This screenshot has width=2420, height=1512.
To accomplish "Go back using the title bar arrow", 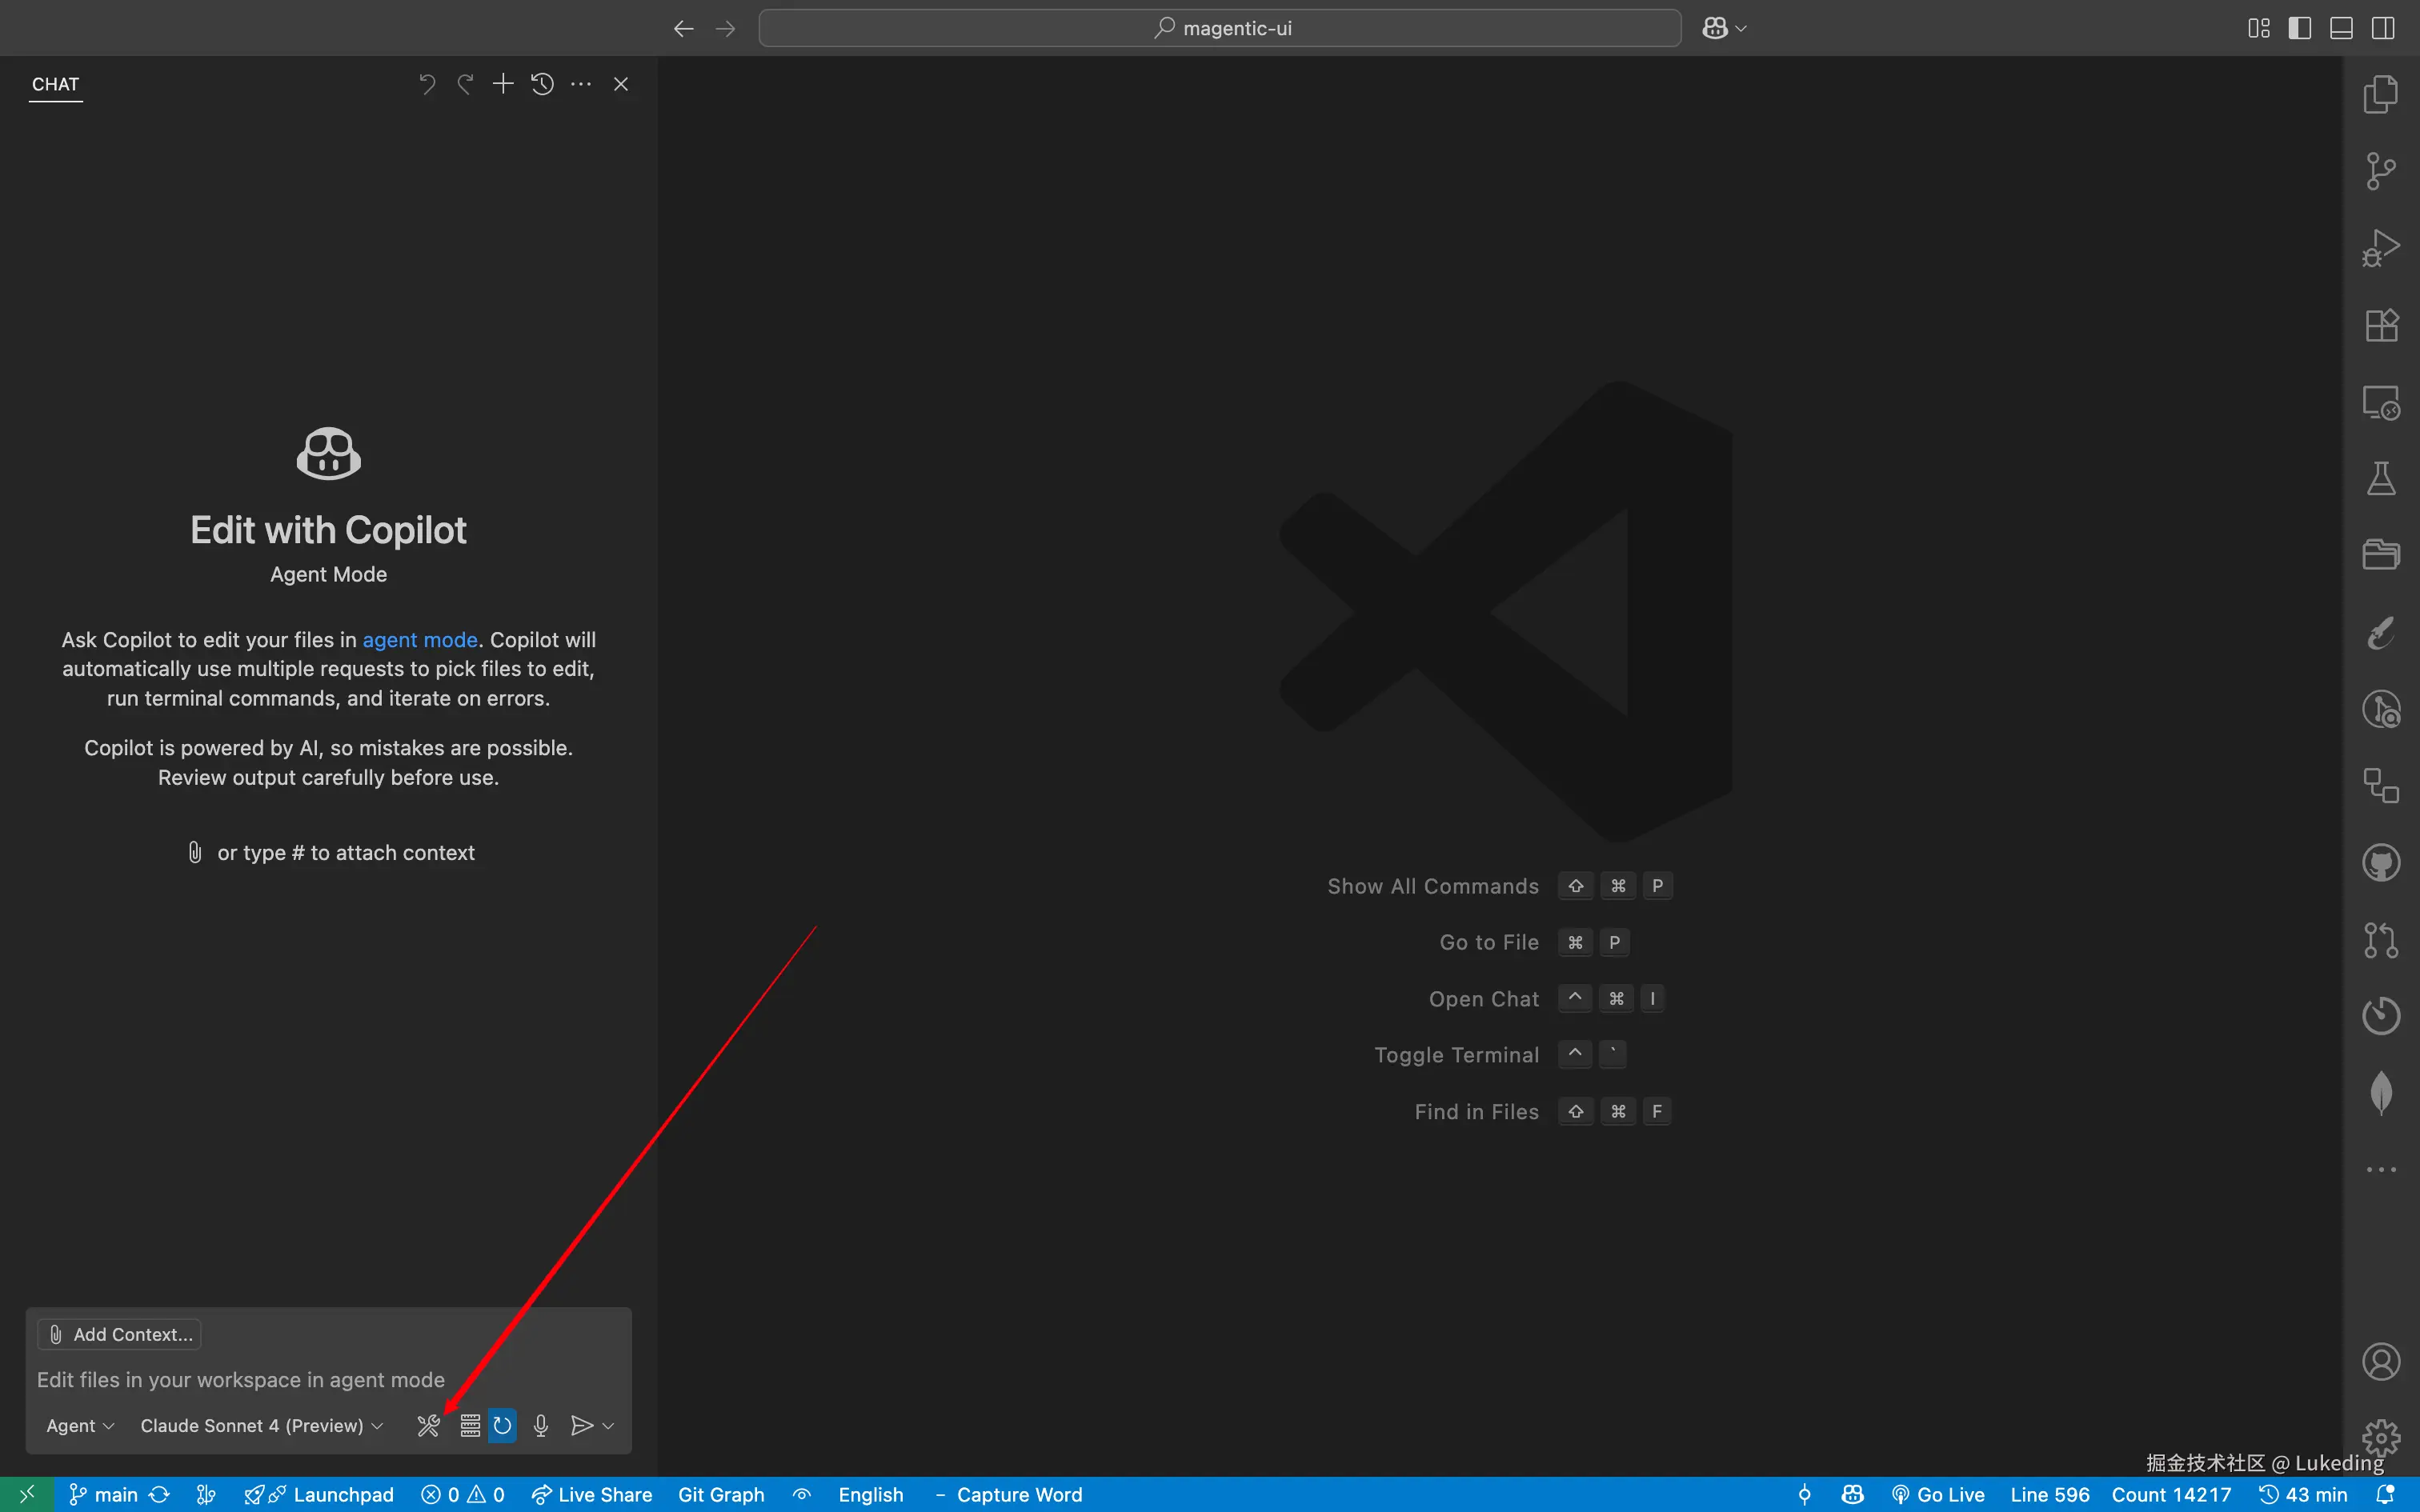I will 683,29.
